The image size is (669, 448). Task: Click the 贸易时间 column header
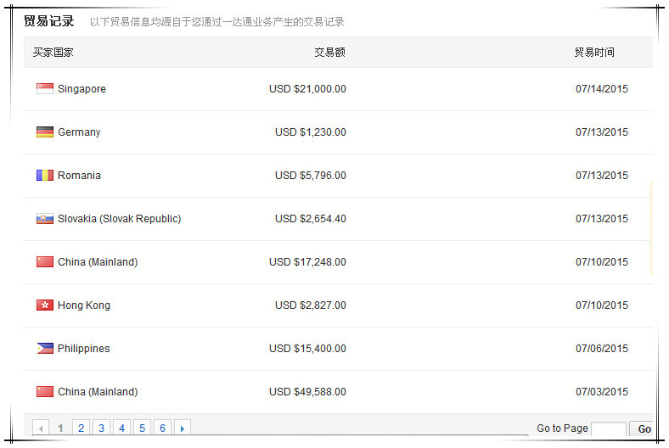pos(594,53)
